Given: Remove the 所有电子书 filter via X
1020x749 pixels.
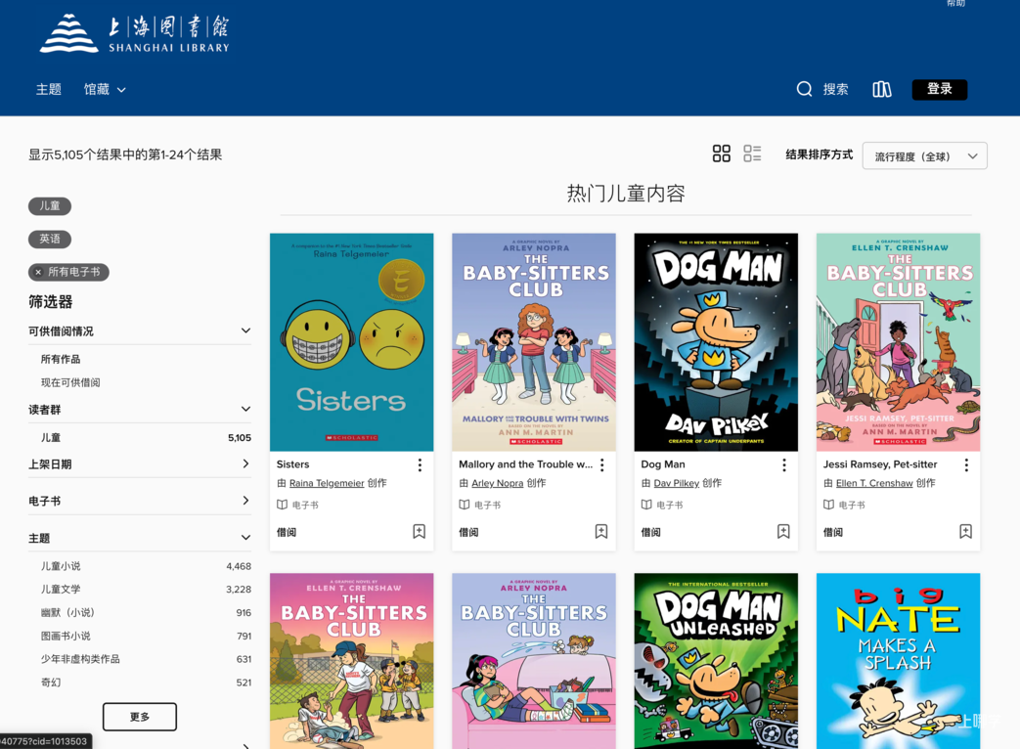Looking at the screenshot, I should pos(38,272).
